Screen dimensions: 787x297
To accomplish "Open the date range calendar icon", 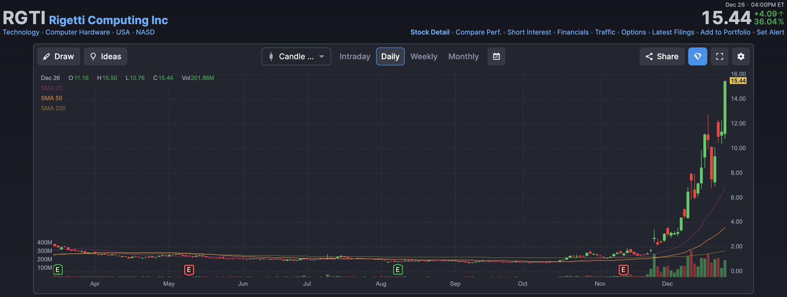I will pyautogui.click(x=497, y=56).
